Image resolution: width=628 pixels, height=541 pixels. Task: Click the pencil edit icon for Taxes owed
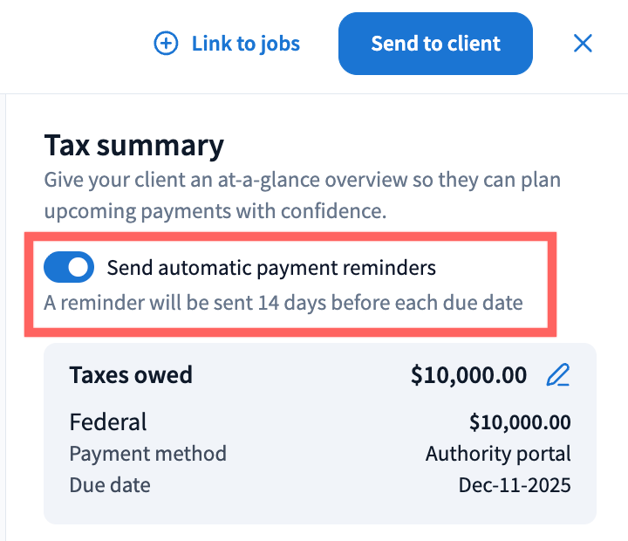coord(557,375)
